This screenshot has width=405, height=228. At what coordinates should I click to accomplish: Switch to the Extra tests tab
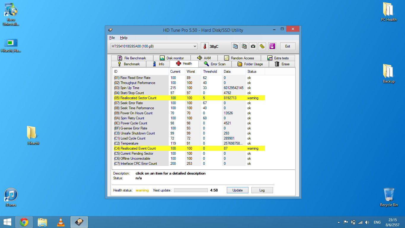(x=278, y=58)
